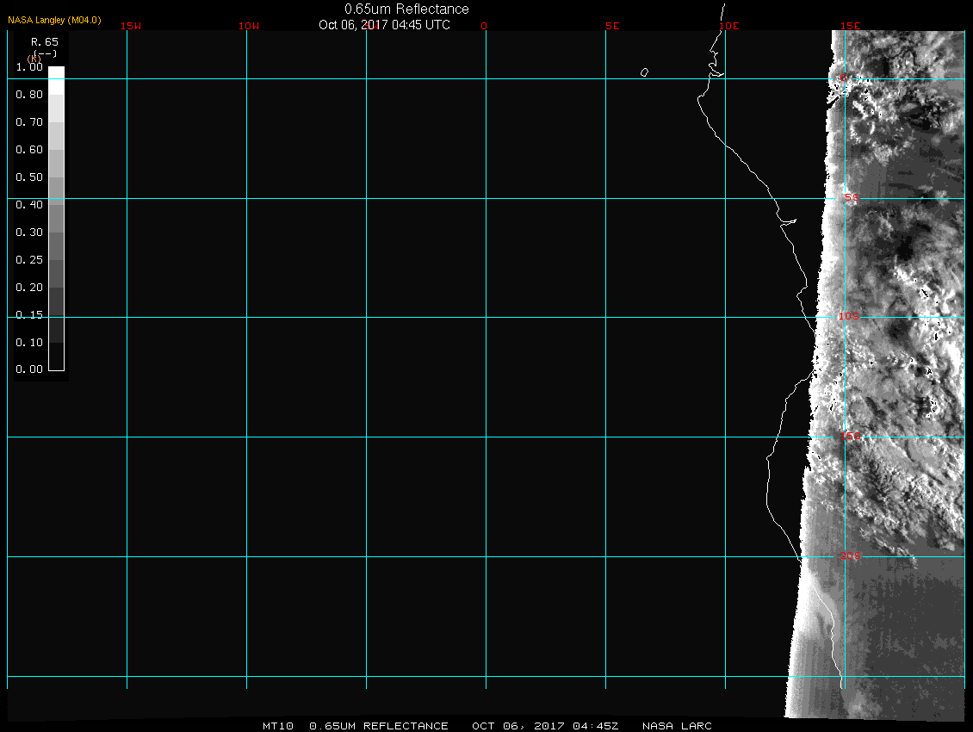Click the 5E longitude label

click(612, 26)
